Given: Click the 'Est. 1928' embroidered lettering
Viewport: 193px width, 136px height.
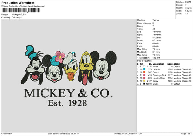Looking at the screenshot, I should tap(68, 103).
